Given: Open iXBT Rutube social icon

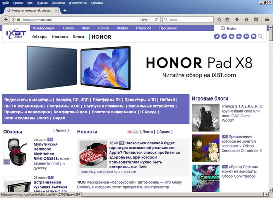Looking at the screenshot, I should [253, 36].
